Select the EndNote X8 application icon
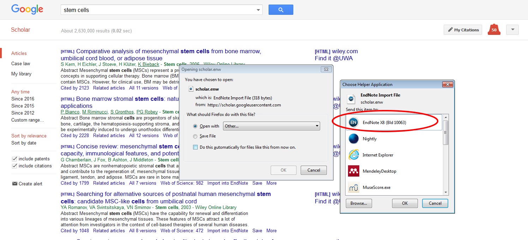This screenshot has height=240, width=528. click(353, 122)
